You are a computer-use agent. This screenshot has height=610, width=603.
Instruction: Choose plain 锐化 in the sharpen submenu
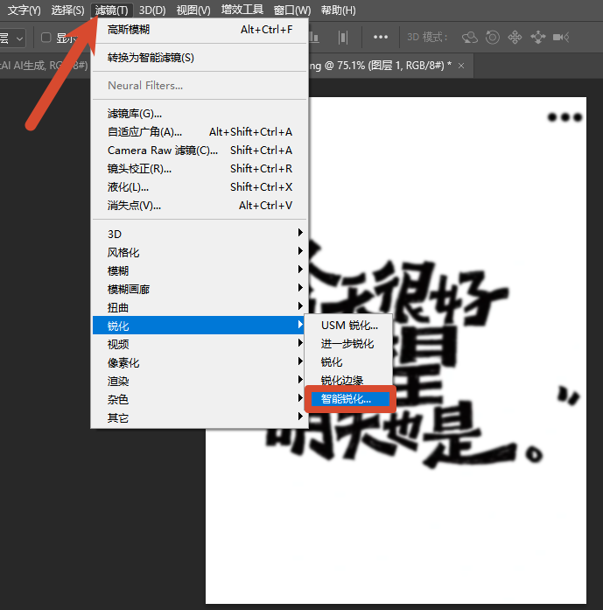(348, 362)
